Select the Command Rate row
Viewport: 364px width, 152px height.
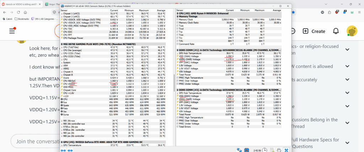click(229, 44)
